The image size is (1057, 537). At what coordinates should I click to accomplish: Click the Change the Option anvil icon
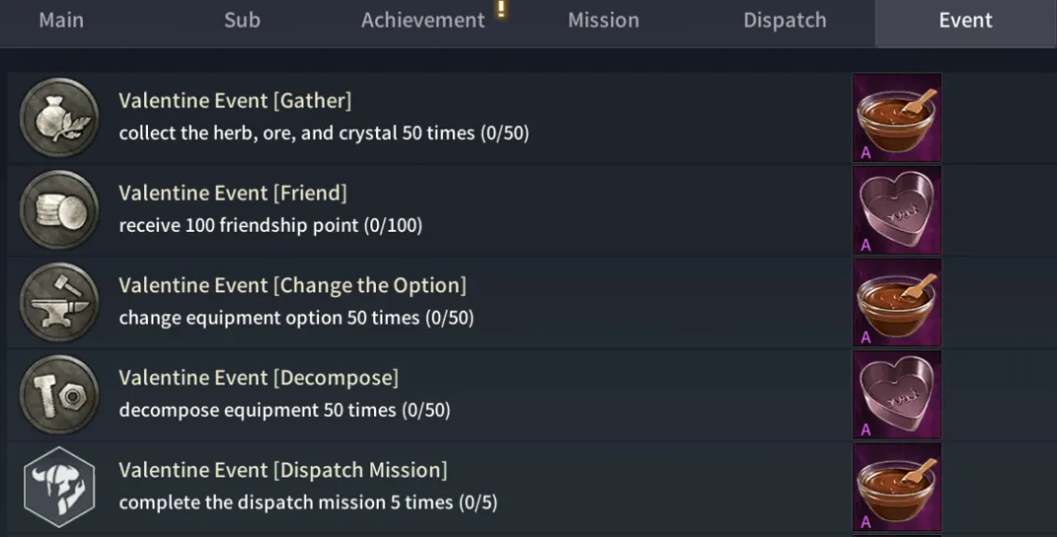60,302
